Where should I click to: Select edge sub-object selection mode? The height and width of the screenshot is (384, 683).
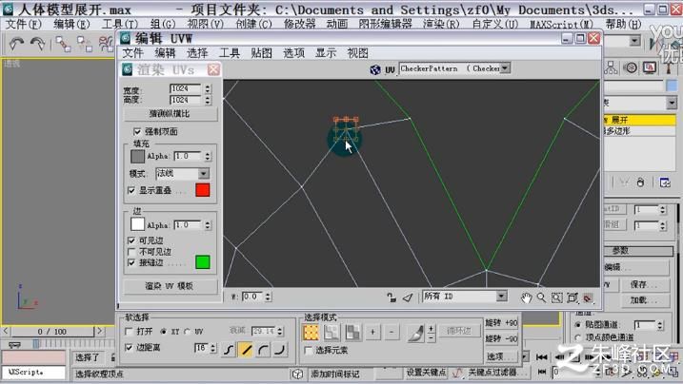tap(331, 333)
